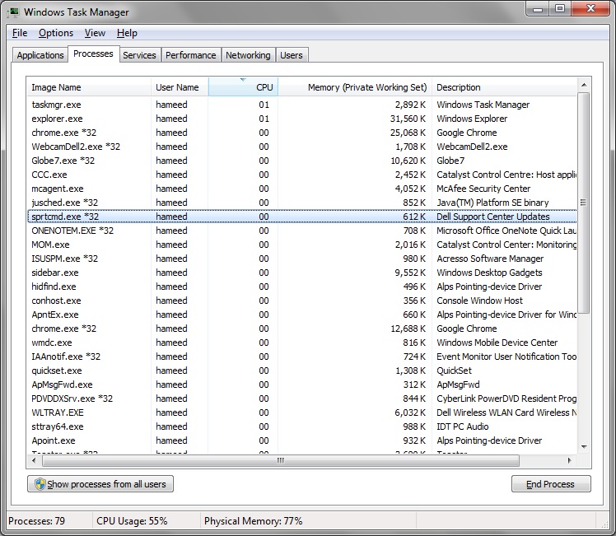The width and height of the screenshot is (616, 536).
Task: Select the explorer.exe process row
Action: (x=302, y=119)
